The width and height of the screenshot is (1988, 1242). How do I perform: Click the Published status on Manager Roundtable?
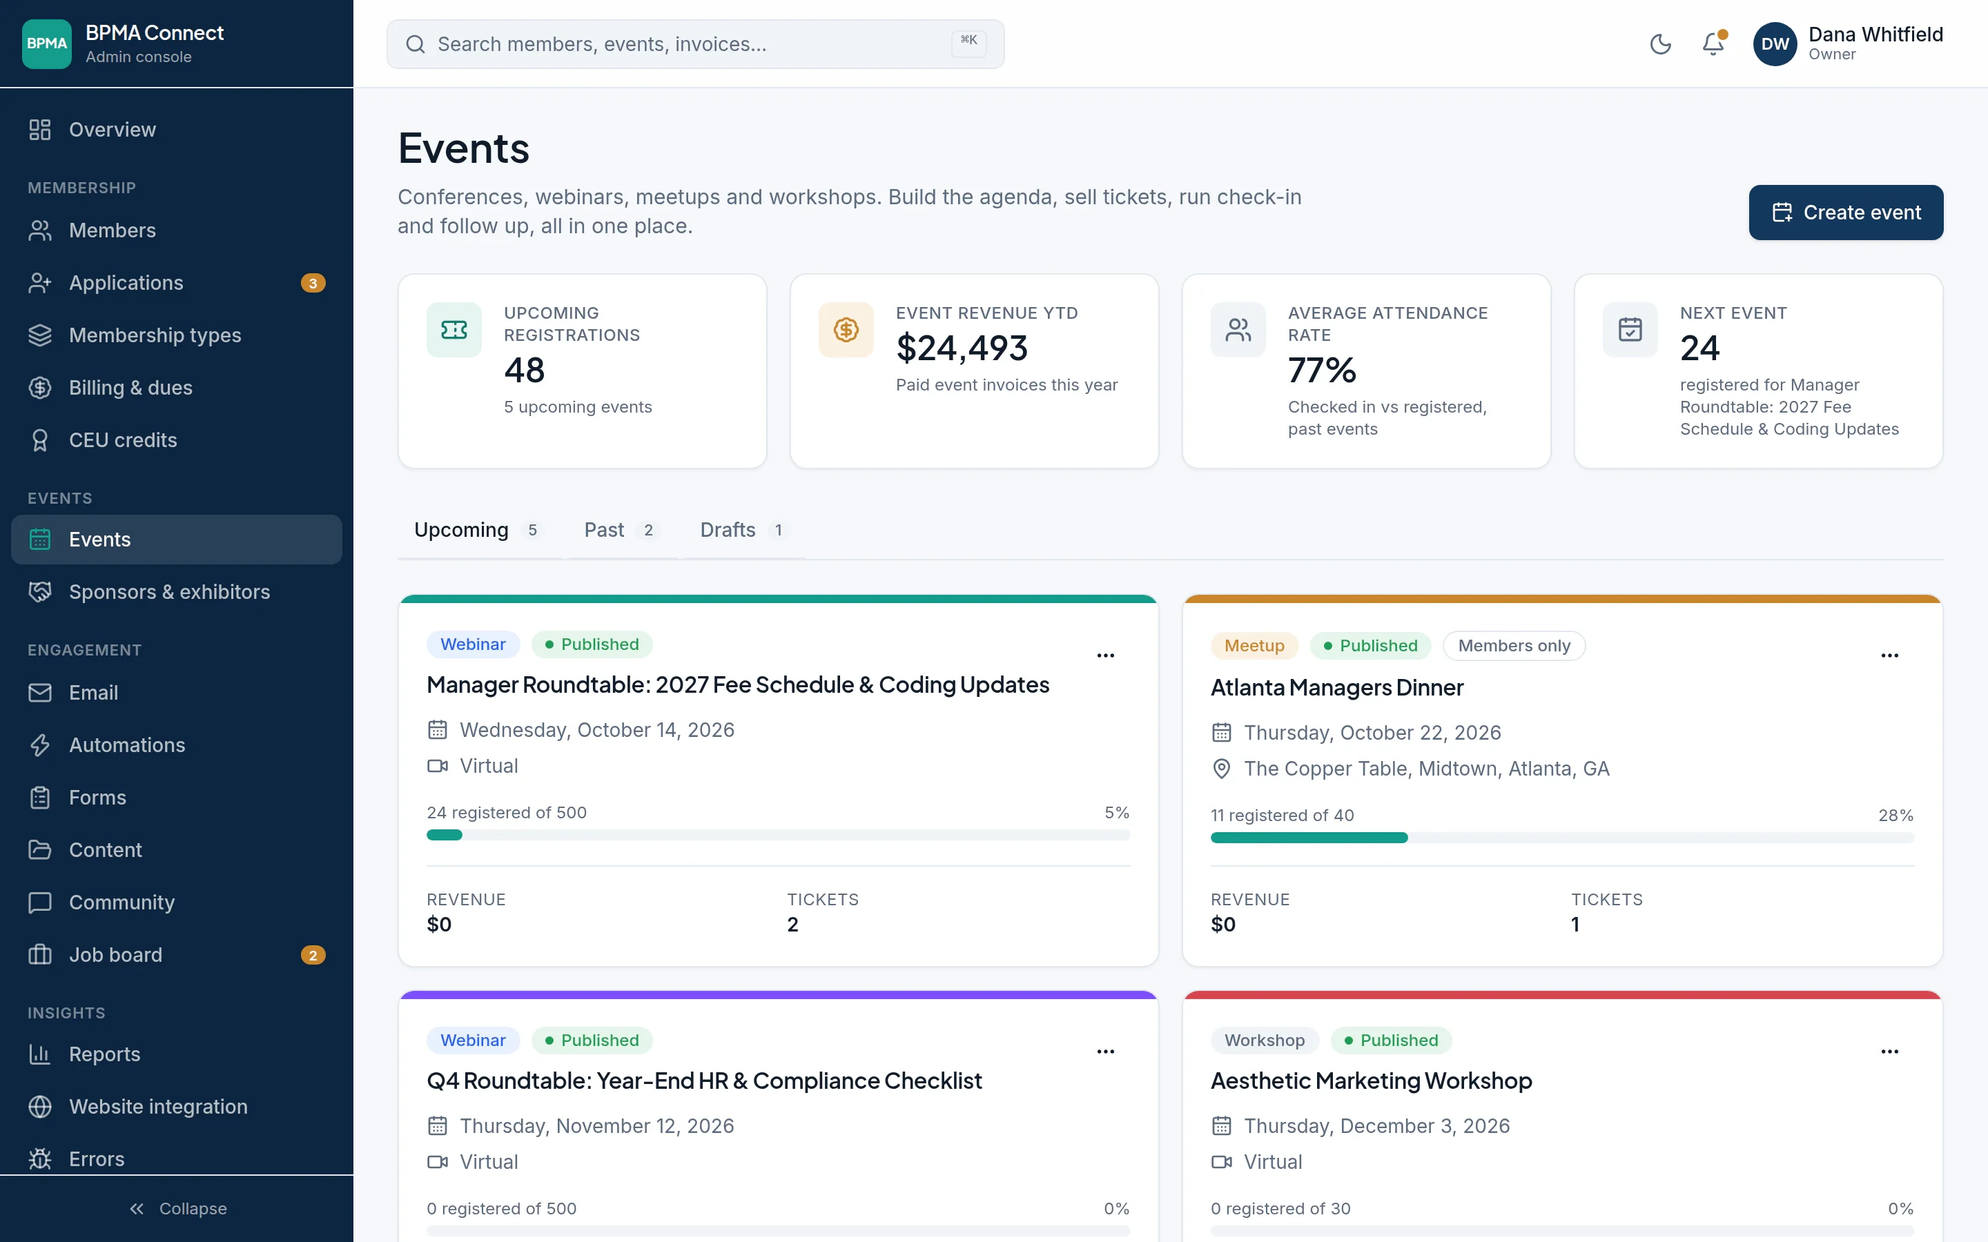[592, 645]
